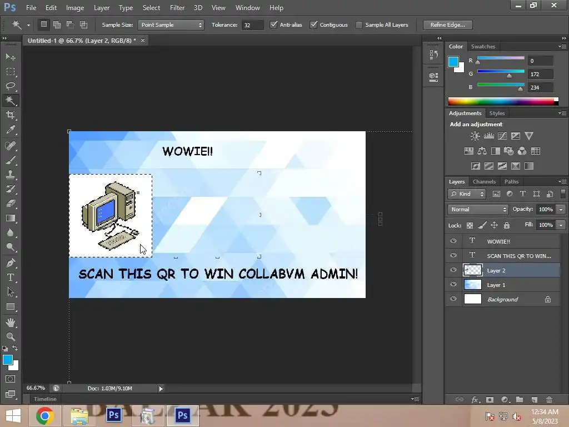The image size is (569, 427).
Task: Open blending mode Normal dropdown
Action: [477, 210]
